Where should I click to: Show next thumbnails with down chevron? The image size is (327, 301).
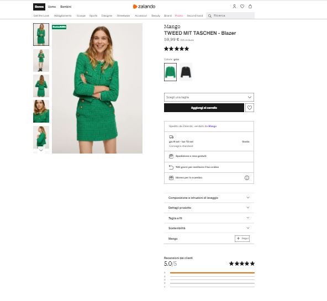click(41, 150)
